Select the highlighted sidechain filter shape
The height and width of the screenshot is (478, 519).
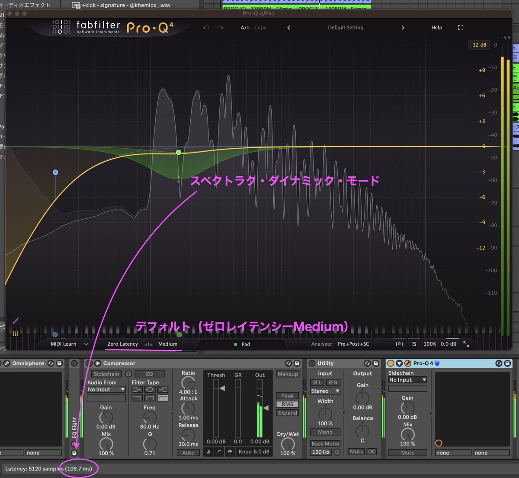(163, 398)
